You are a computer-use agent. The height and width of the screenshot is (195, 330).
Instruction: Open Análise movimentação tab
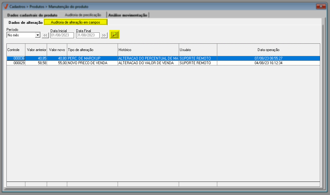128,15
